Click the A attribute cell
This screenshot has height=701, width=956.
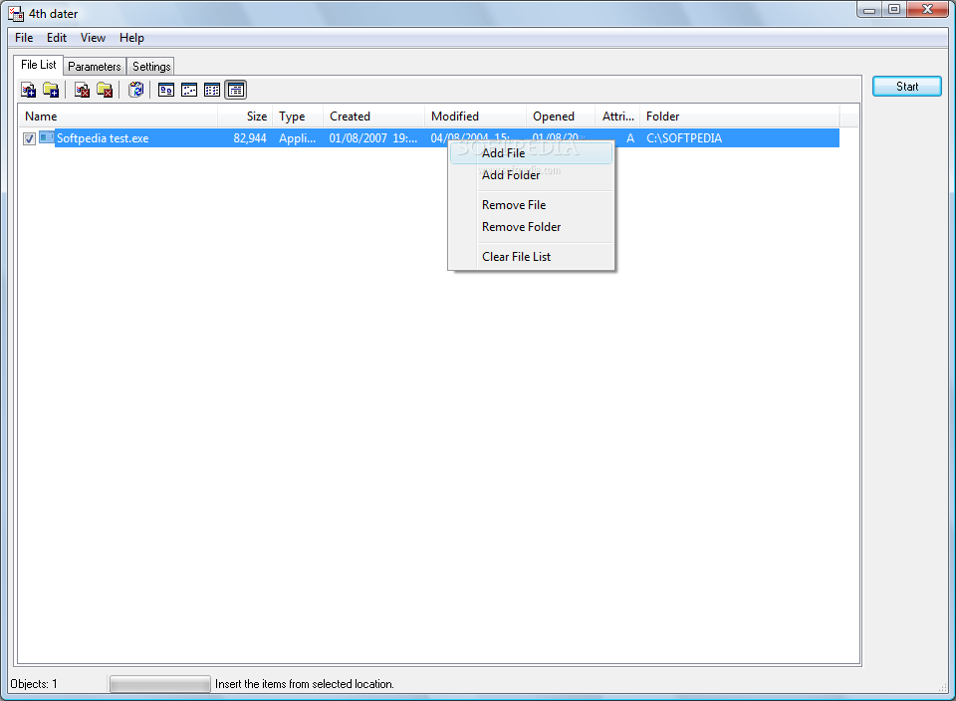[630, 138]
